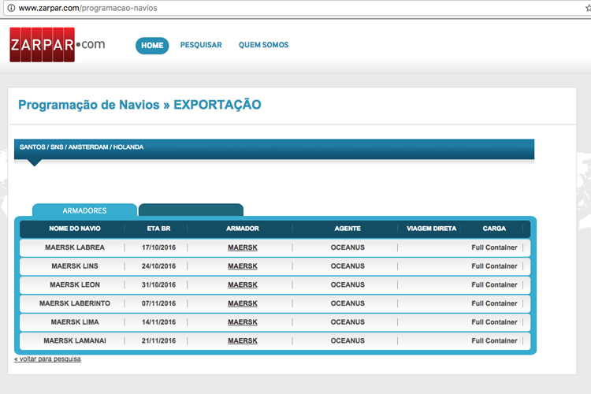Open the QUEM SOMOS menu item
This screenshot has width=591, height=394.
tap(263, 45)
